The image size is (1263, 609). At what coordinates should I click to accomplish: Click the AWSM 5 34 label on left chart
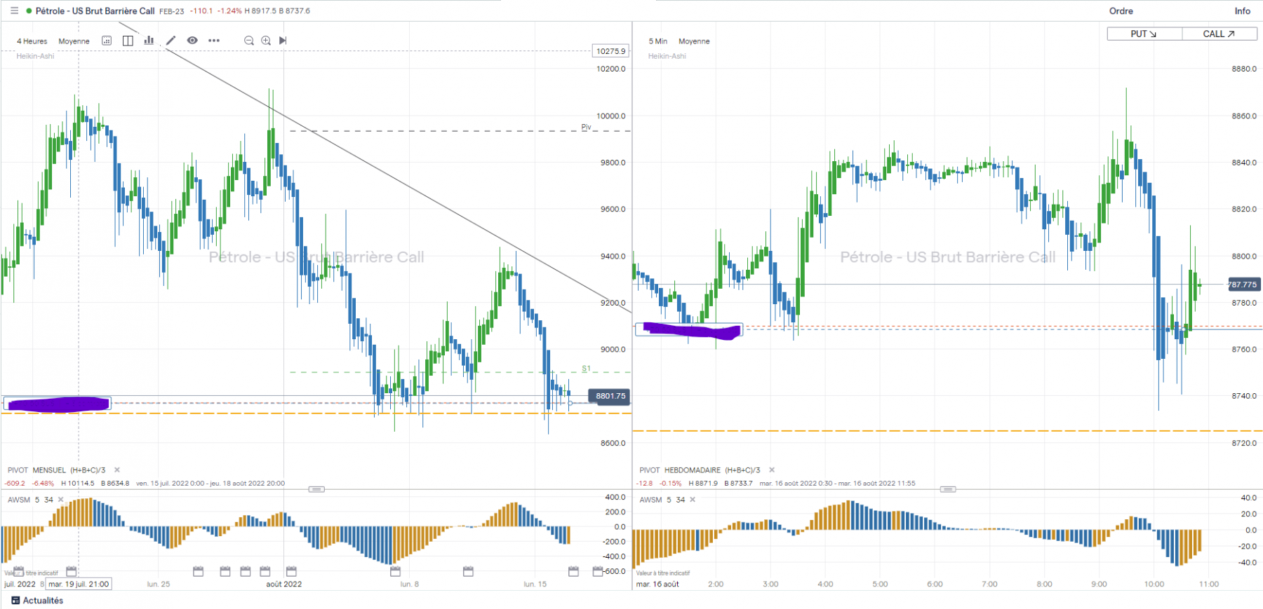tap(30, 500)
